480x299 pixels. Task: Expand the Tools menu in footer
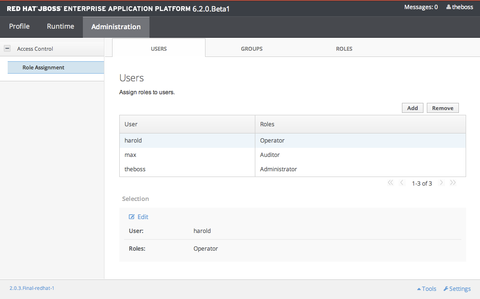pos(426,289)
